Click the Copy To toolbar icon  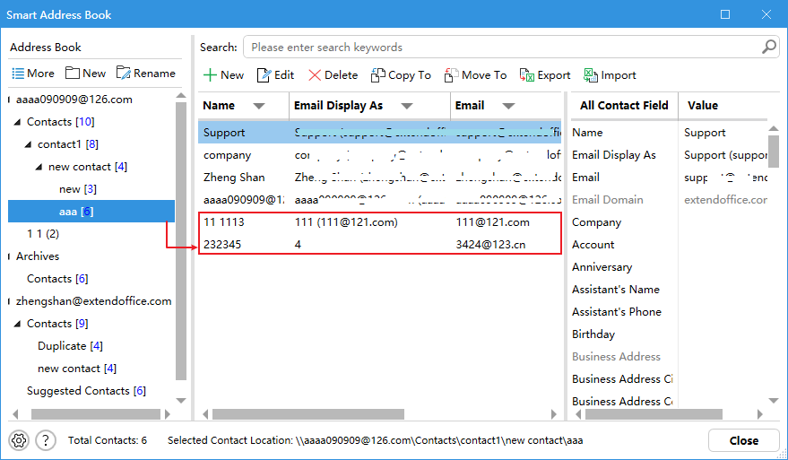click(x=378, y=75)
